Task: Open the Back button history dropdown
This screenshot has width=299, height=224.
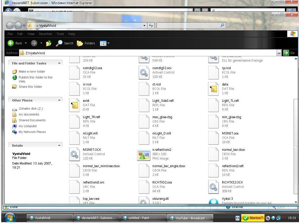Action: pos(26,43)
